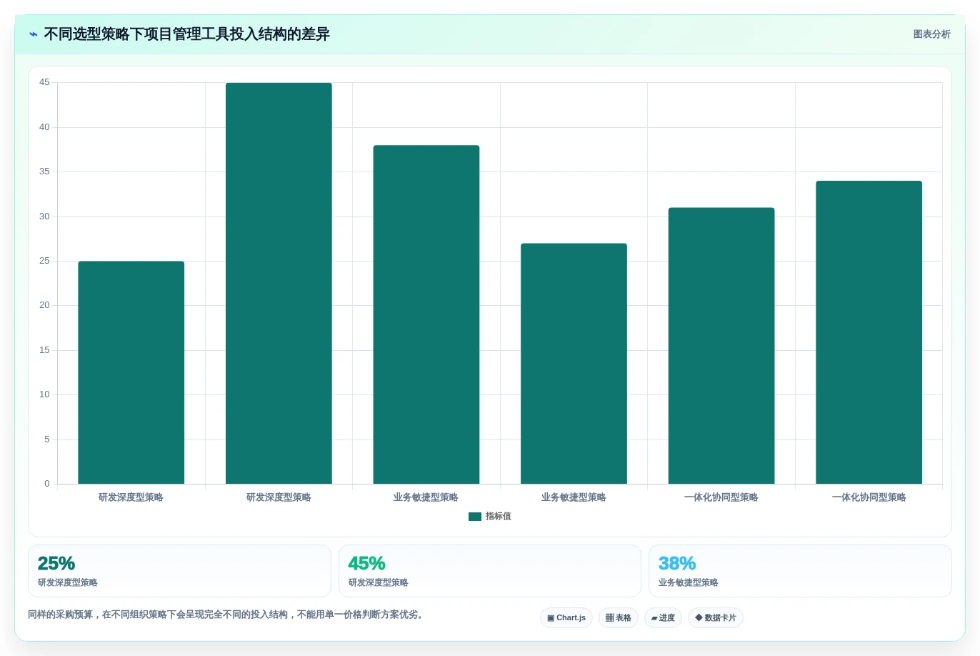Click the fourth bar valued 27
The width and height of the screenshot is (980, 656).
point(574,364)
